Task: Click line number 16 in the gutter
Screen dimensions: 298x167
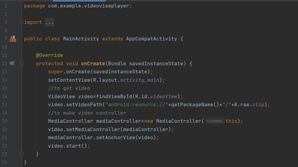Action: pos(4,96)
